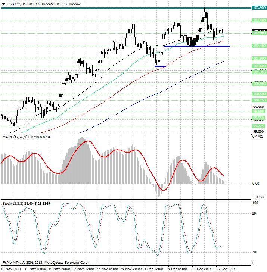Click the 4 Dec 12:00 time label
This screenshot has height=272, width=267.
pyautogui.click(x=153, y=269)
